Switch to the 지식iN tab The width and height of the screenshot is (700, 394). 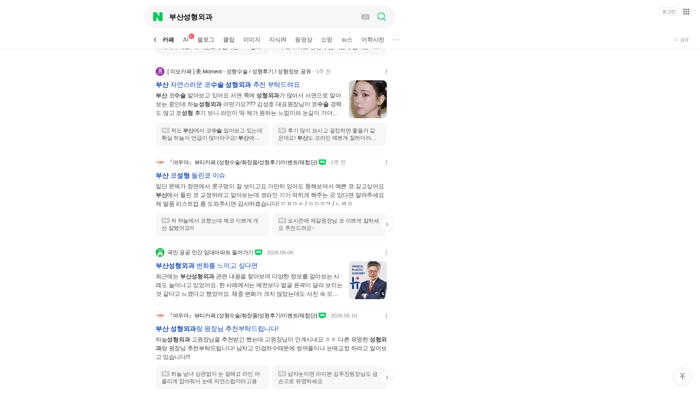point(278,40)
